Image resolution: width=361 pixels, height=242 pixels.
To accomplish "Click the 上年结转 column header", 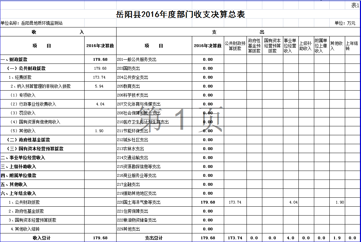I will [x=352, y=46].
